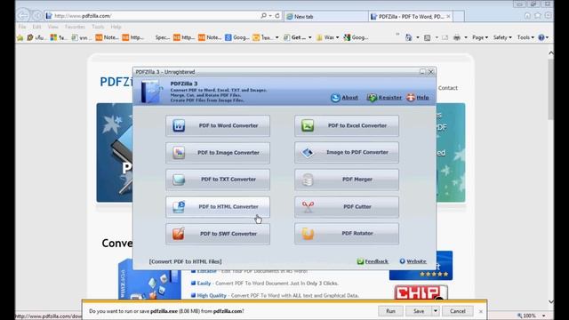This screenshot has width=569, height=320.
Task: Expand the Safety dropdown
Action: [x=502, y=37]
